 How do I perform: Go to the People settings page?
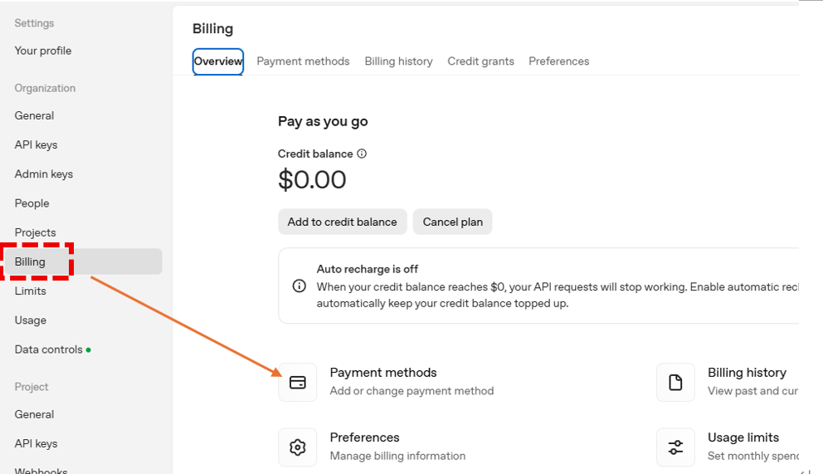click(x=32, y=203)
